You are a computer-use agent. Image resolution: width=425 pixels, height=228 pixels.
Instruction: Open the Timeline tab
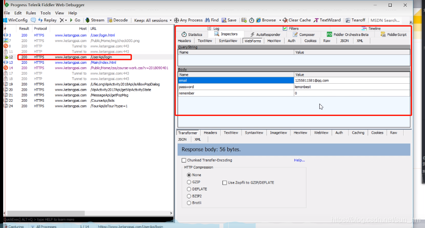[371, 28]
